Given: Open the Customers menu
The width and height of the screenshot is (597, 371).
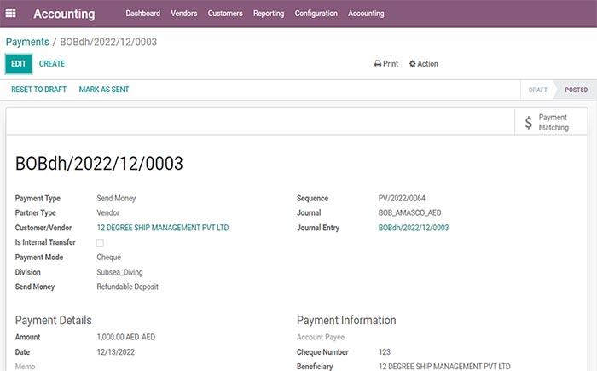Looking at the screenshot, I should (225, 14).
